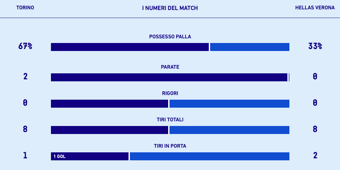Click the dark Torino PARATE bar
The width and height of the screenshot is (340, 170).
point(169,77)
